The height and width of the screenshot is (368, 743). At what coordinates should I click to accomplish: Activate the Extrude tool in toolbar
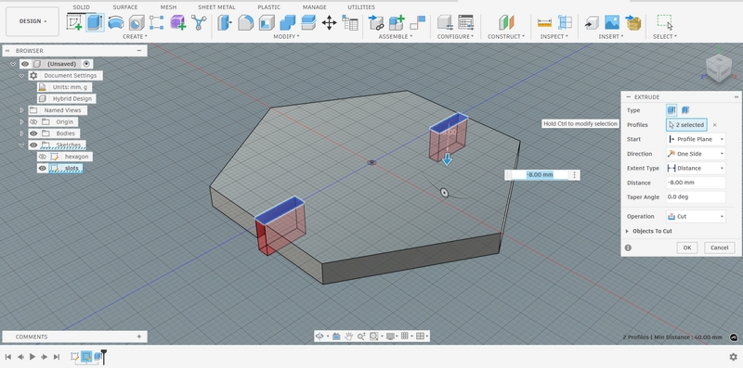95,22
